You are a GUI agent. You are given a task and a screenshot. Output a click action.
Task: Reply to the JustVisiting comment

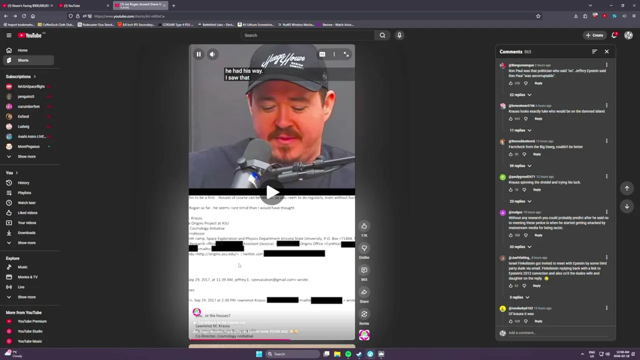pos(537,285)
